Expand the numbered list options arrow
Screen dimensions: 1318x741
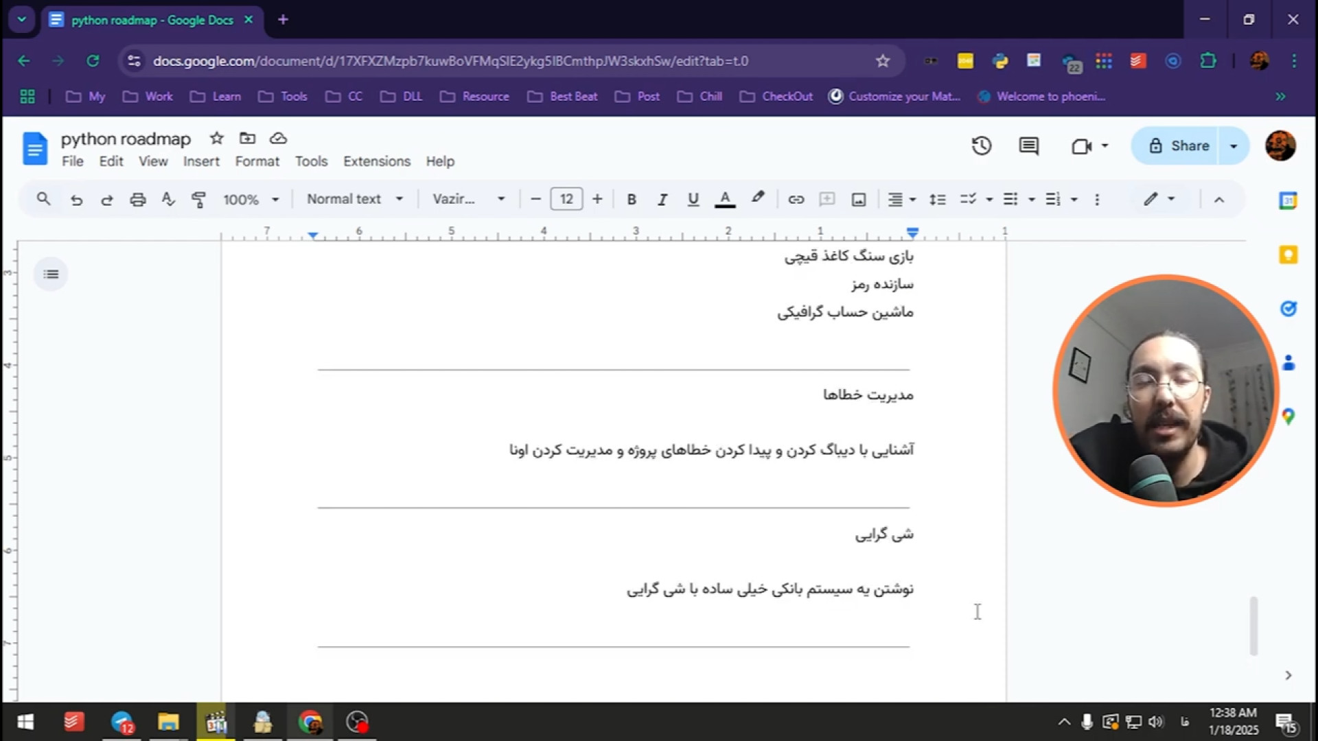tap(1074, 200)
